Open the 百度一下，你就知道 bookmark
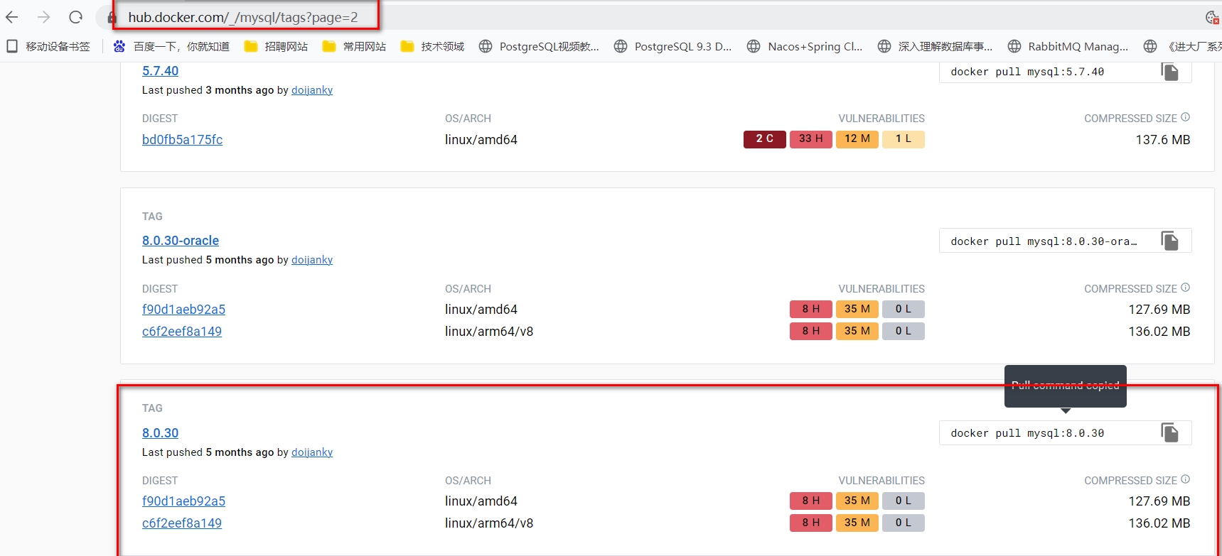1222x556 pixels. [171, 46]
